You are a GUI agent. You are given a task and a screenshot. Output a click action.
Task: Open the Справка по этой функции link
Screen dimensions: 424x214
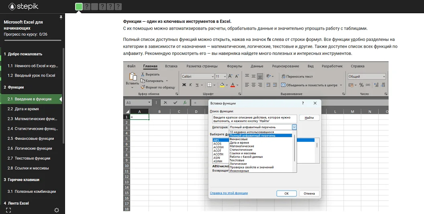click(x=228, y=193)
